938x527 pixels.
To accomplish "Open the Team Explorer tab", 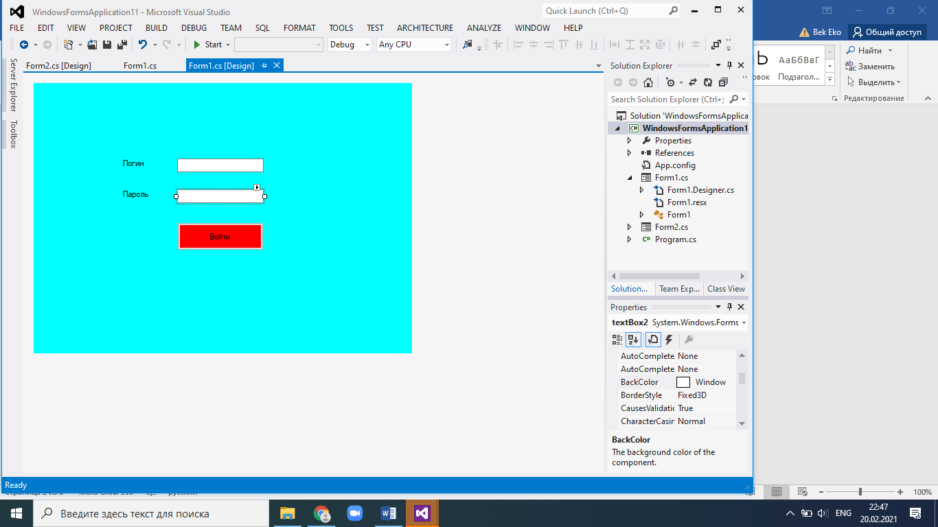I will coord(679,289).
